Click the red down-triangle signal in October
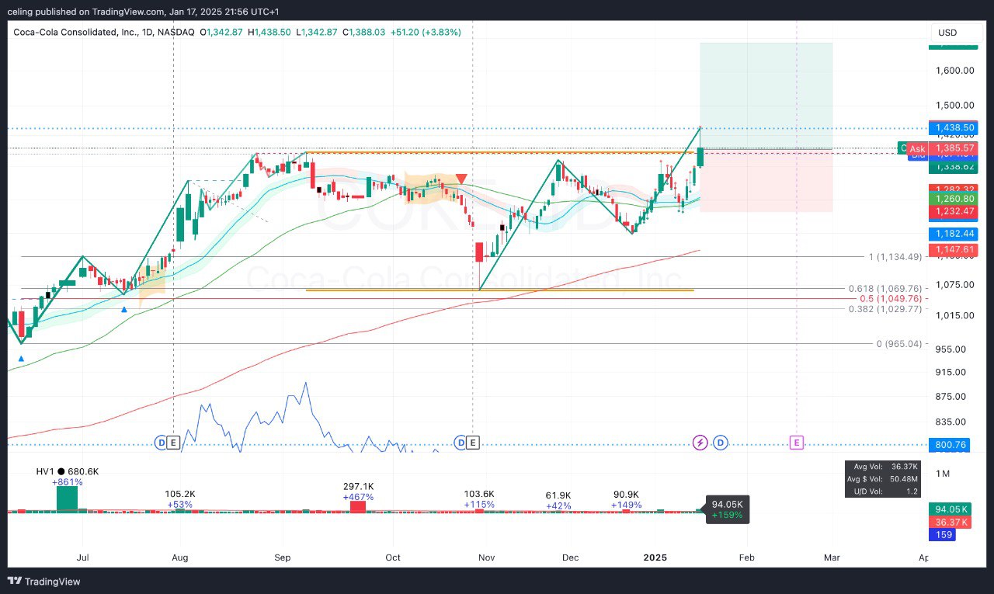This screenshot has width=994, height=594. 461,179
